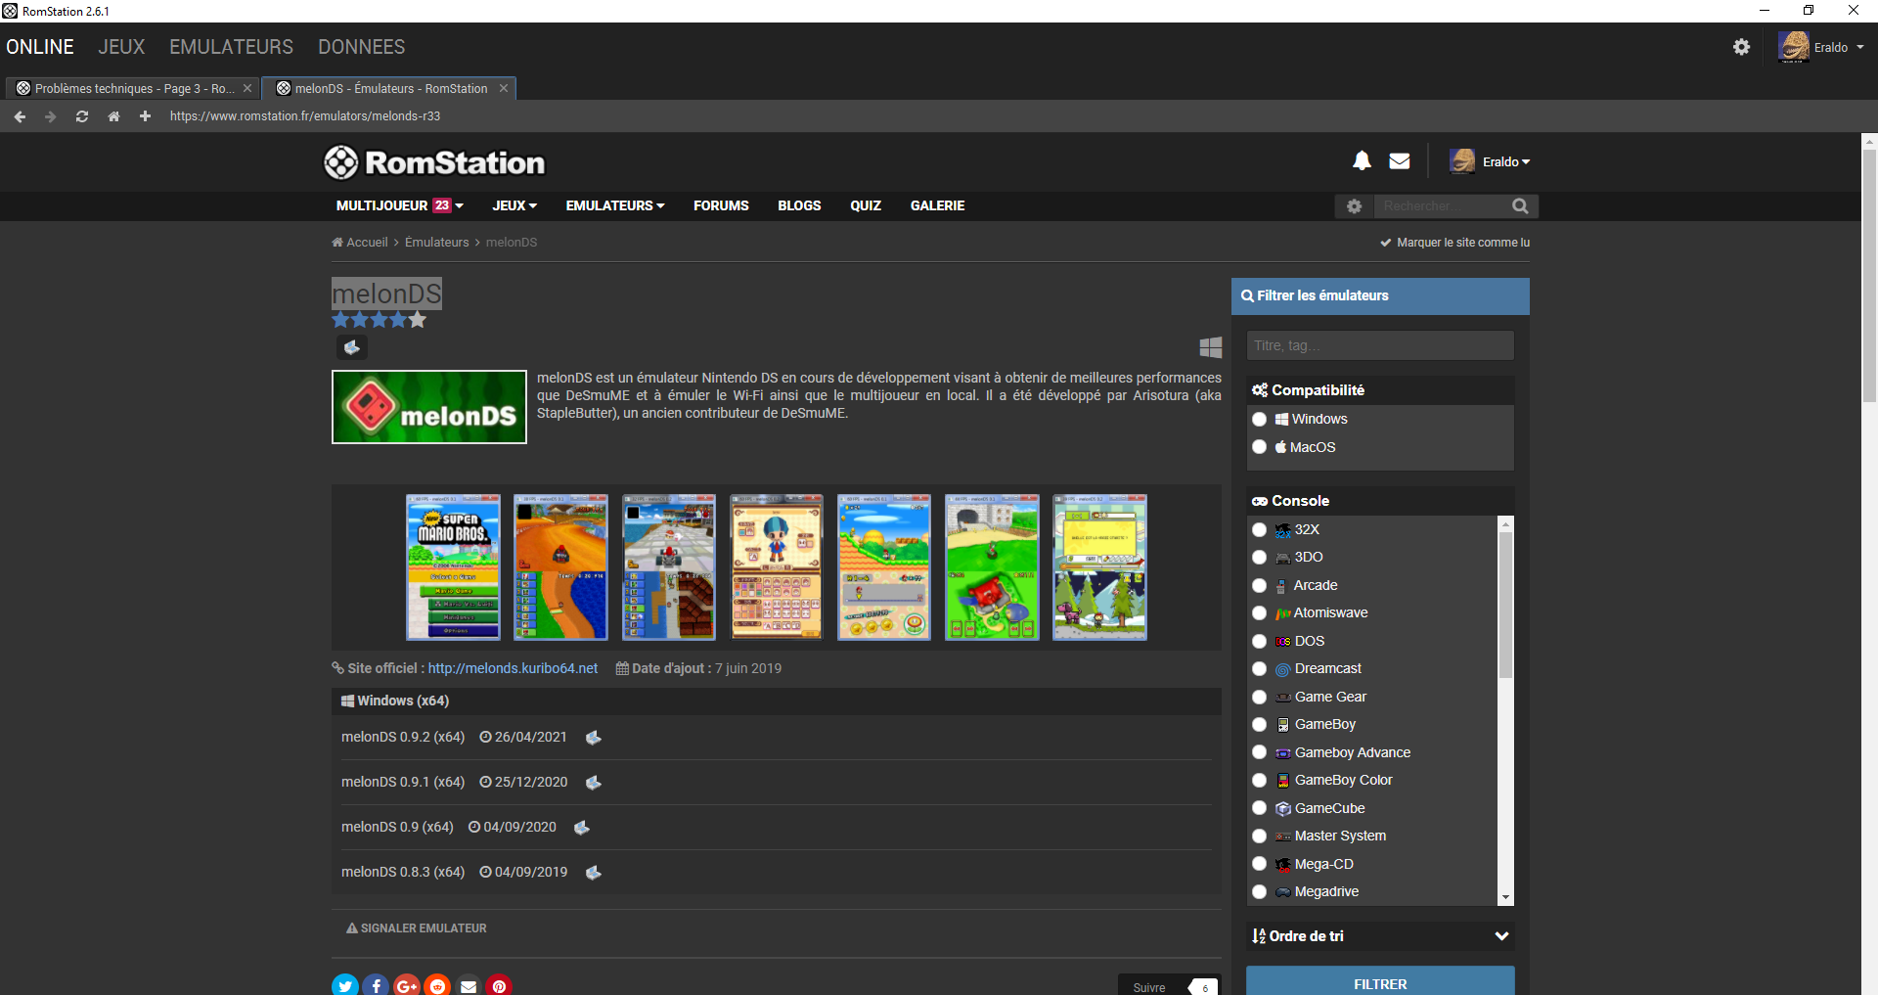The image size is (1878, 995).
Task: Go back using browser back arrow
Action: [20, 116]
